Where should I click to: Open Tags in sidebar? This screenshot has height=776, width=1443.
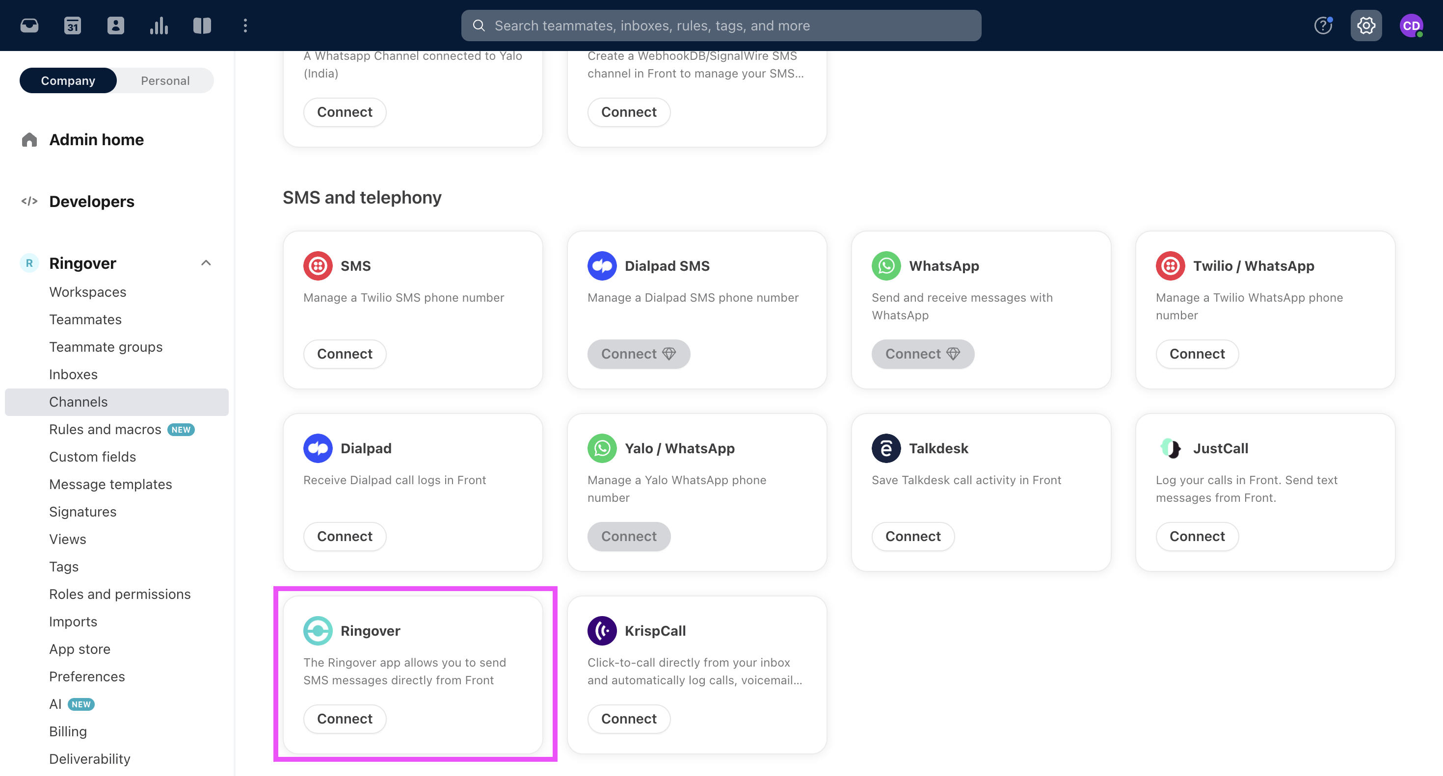click(x=64, y=567)
